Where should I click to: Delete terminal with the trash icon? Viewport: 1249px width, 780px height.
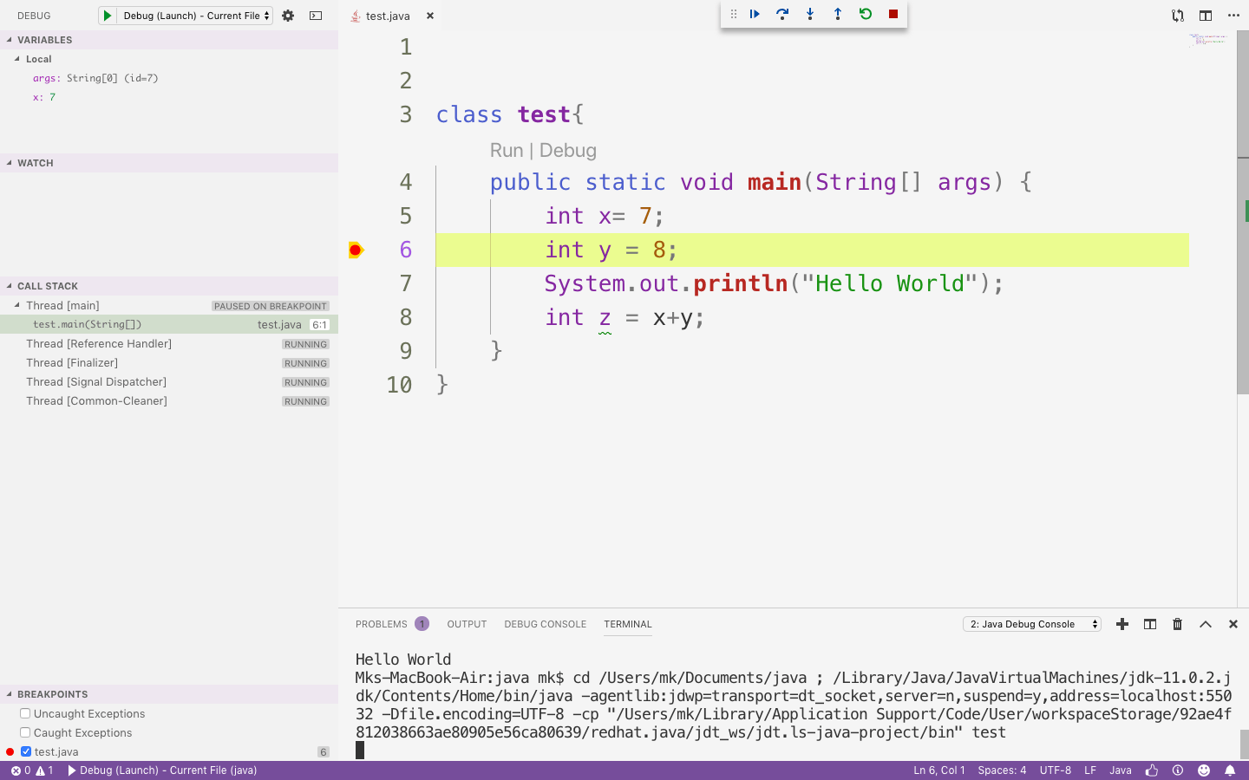click(x=1177, y=624)
